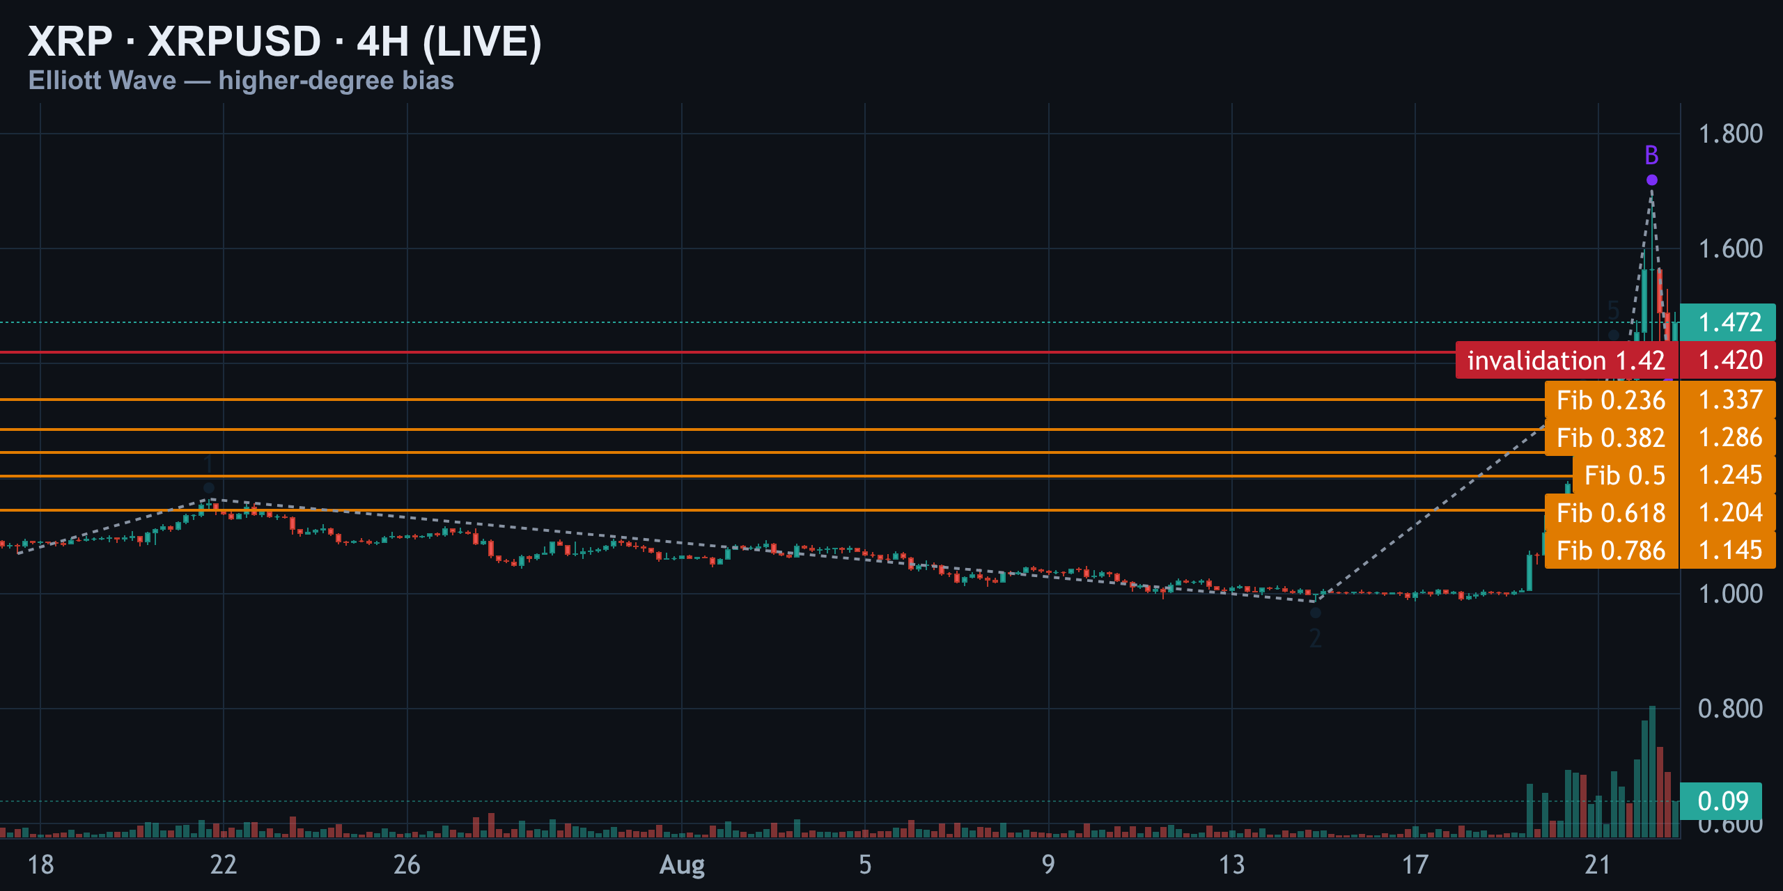The width and height of the screenshot is (1783, 891).
Task: Click the date axis label 13
Action: tap(1231, 865)
